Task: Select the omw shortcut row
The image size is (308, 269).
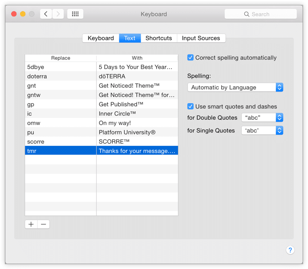Action: point(61,123)
